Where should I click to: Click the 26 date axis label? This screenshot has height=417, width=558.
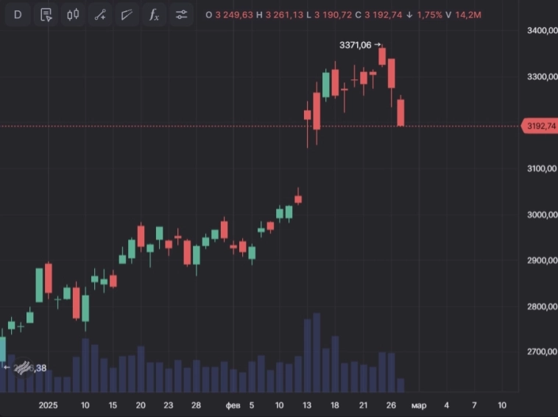391,405
